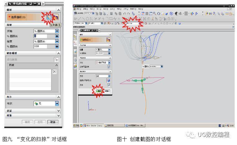The width and height of the screenshot is (237, 145).
Task: Click the path selection icon in the 创建草图 dialog
Action: click(x=108, y=40)
